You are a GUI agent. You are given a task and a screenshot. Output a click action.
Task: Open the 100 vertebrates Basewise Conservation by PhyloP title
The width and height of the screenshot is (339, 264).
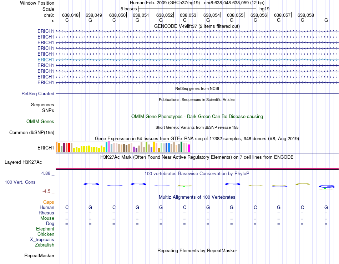pyautogui.click(x=197, y=174)
